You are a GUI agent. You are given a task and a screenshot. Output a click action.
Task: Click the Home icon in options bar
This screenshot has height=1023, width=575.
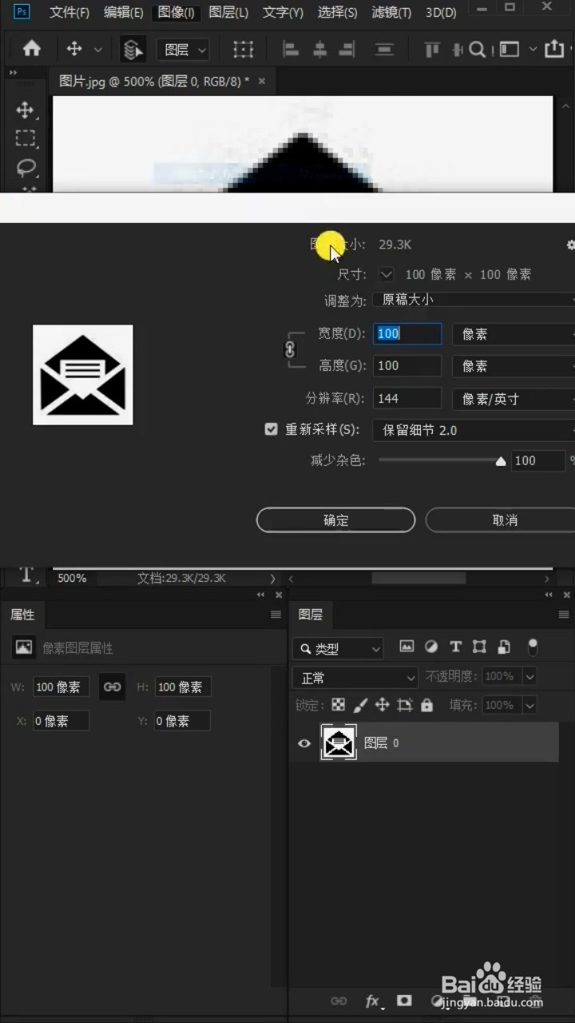pos(32,50)
